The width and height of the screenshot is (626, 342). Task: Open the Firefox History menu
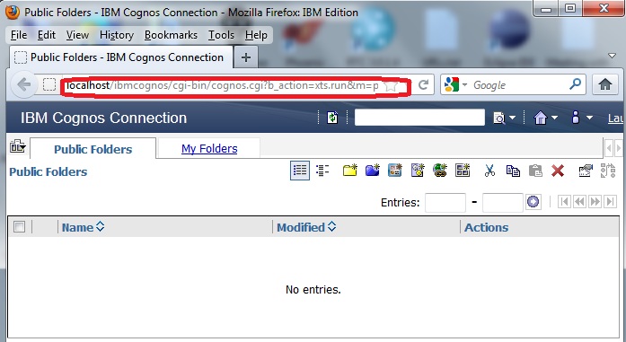(117, 35)
